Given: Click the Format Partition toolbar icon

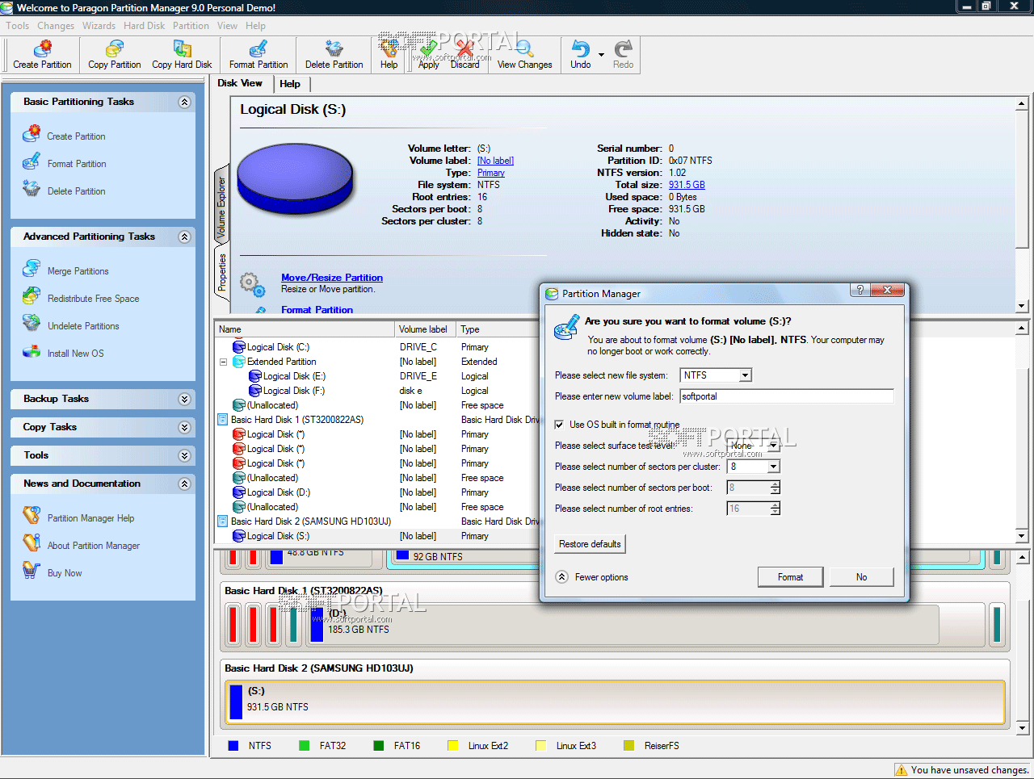Looking at the screenshot, I should (x=258, y=55).
